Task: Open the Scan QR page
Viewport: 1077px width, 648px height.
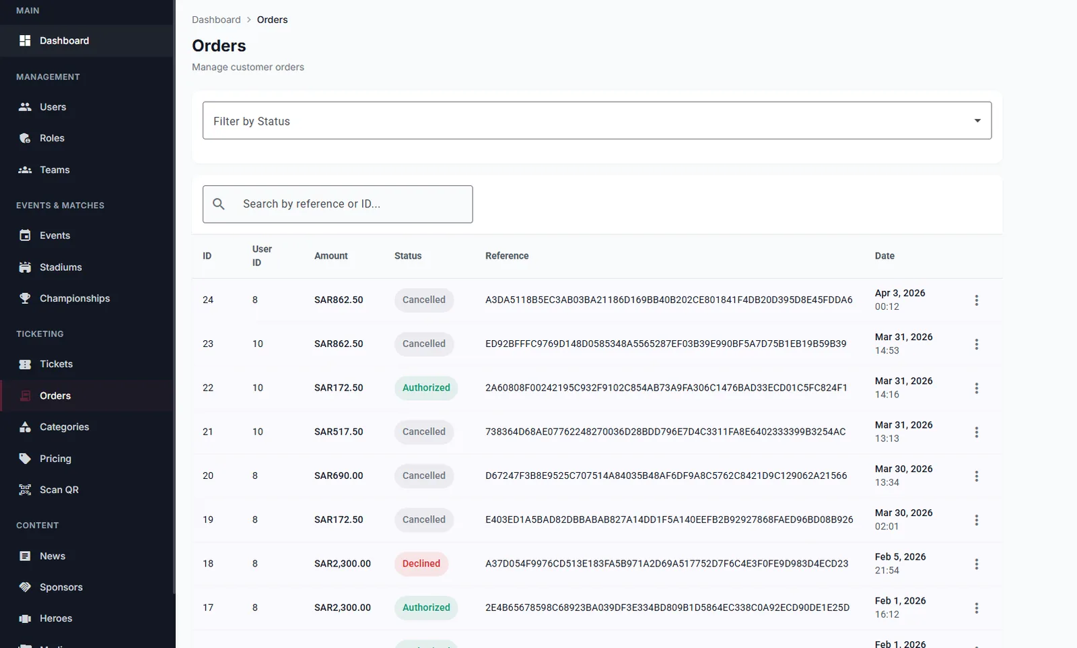Action: pyautogui.click(x=88, y=490)
